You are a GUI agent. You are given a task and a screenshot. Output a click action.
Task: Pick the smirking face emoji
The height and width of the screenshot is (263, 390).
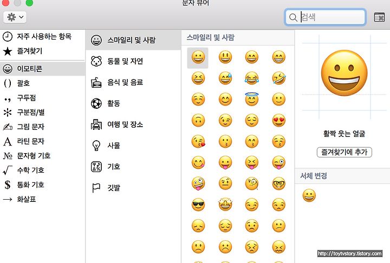click(252, 205)
